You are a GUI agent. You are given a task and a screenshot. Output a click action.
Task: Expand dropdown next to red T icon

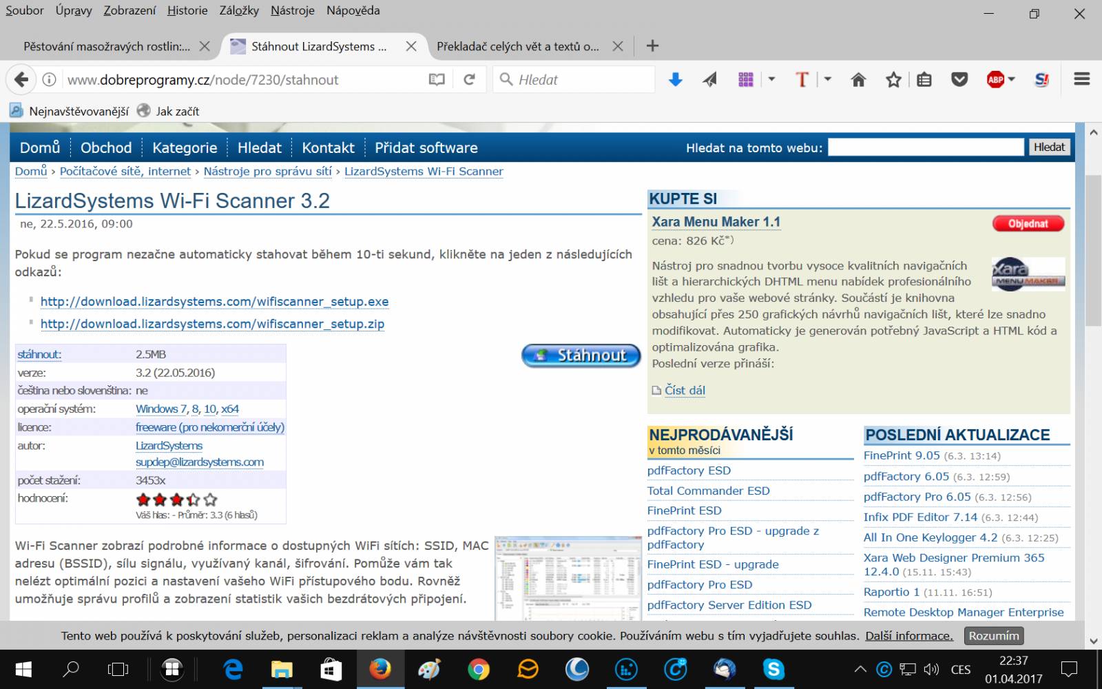pos(828,79)
